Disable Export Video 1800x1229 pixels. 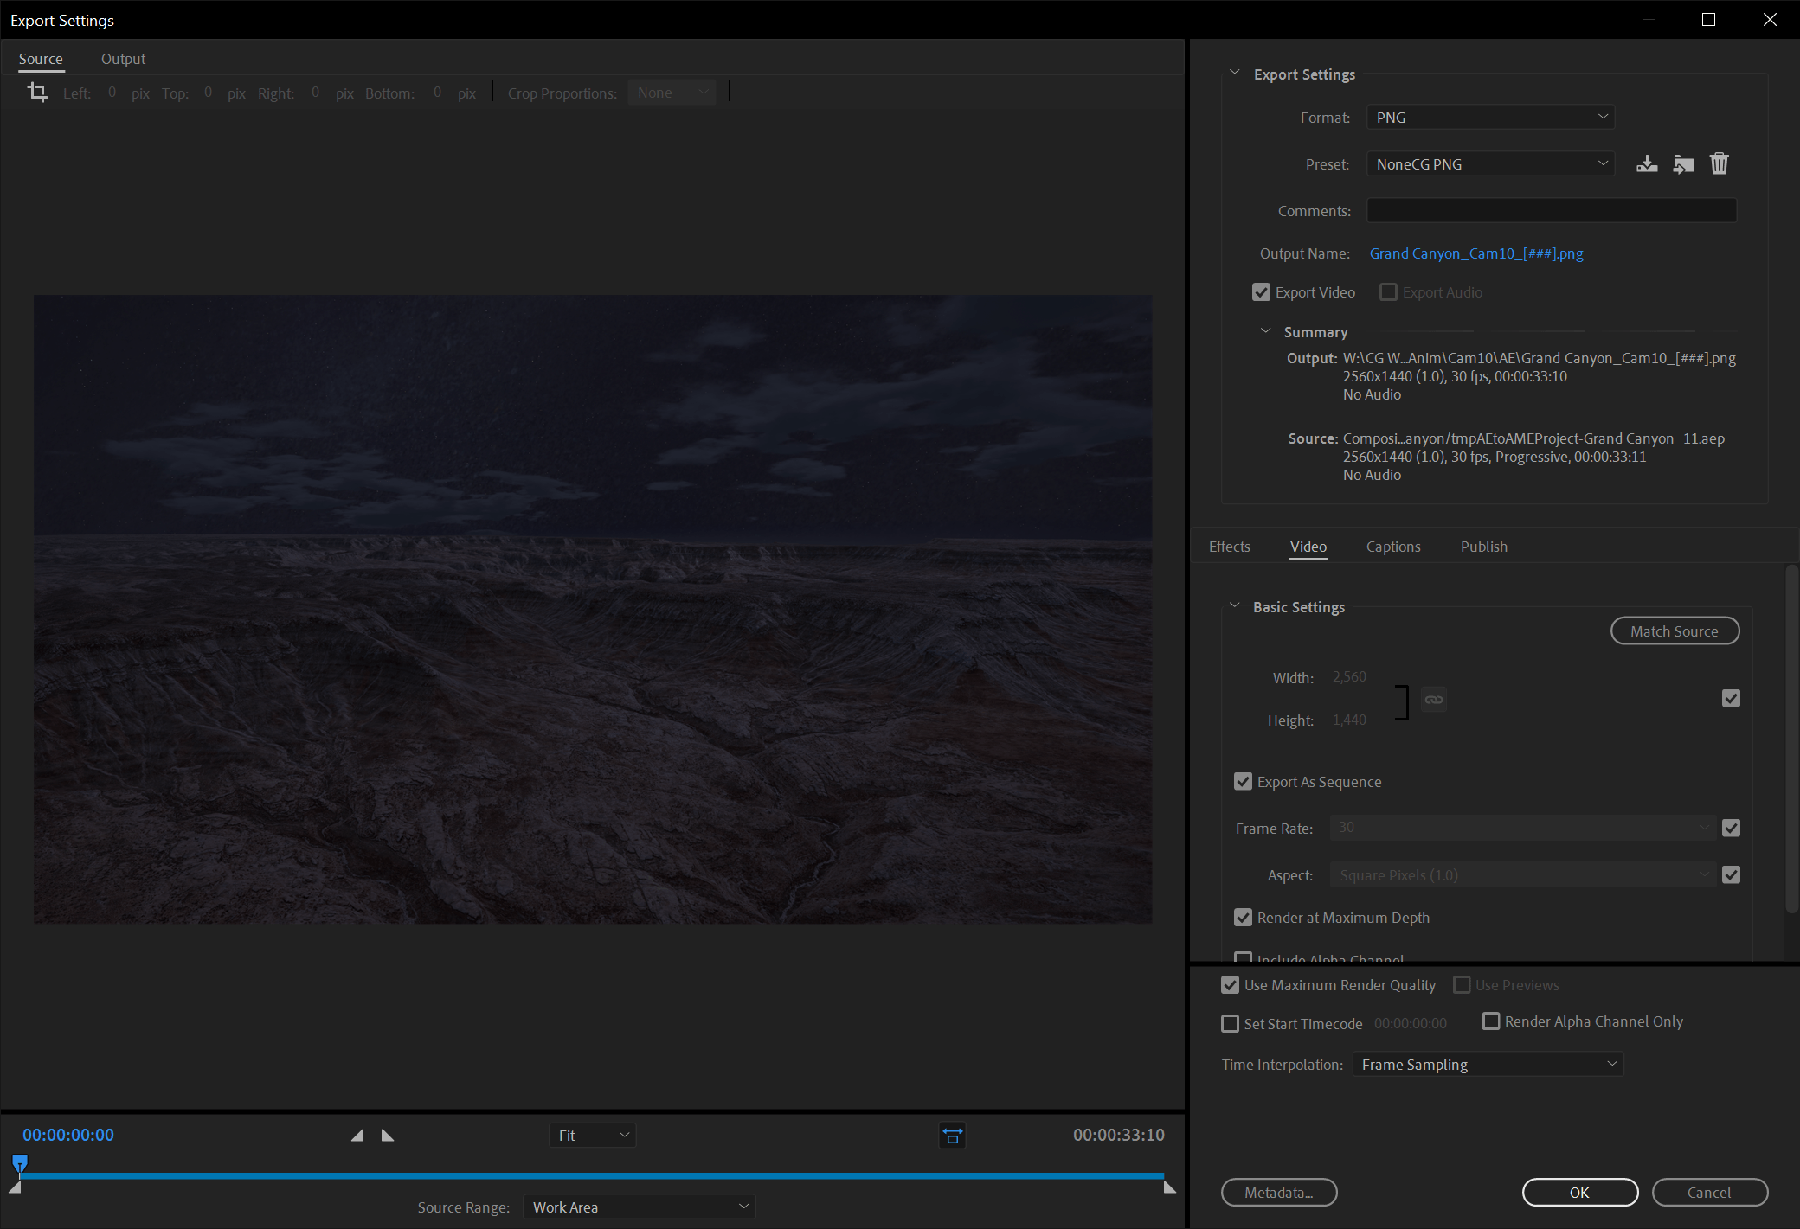click(x=1261, y=291)
